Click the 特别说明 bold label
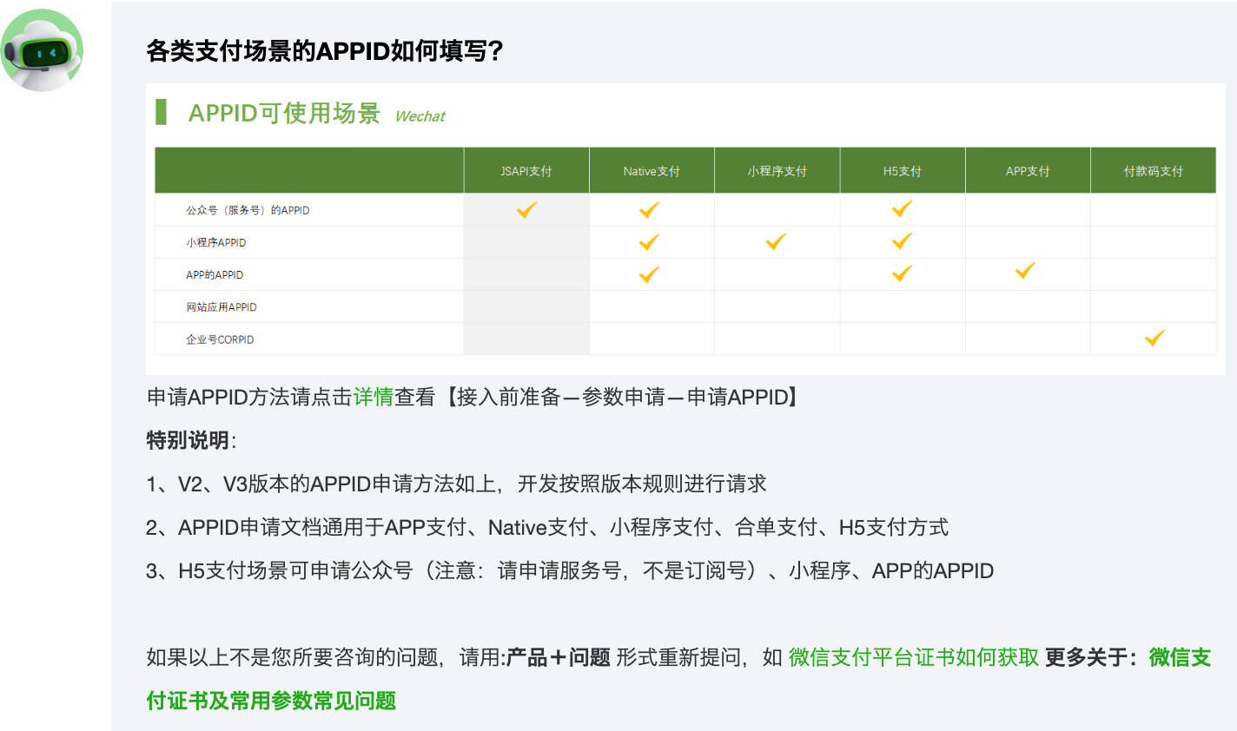The height and width of the screenshot is (731, 1237). click(x=188, y=440)
